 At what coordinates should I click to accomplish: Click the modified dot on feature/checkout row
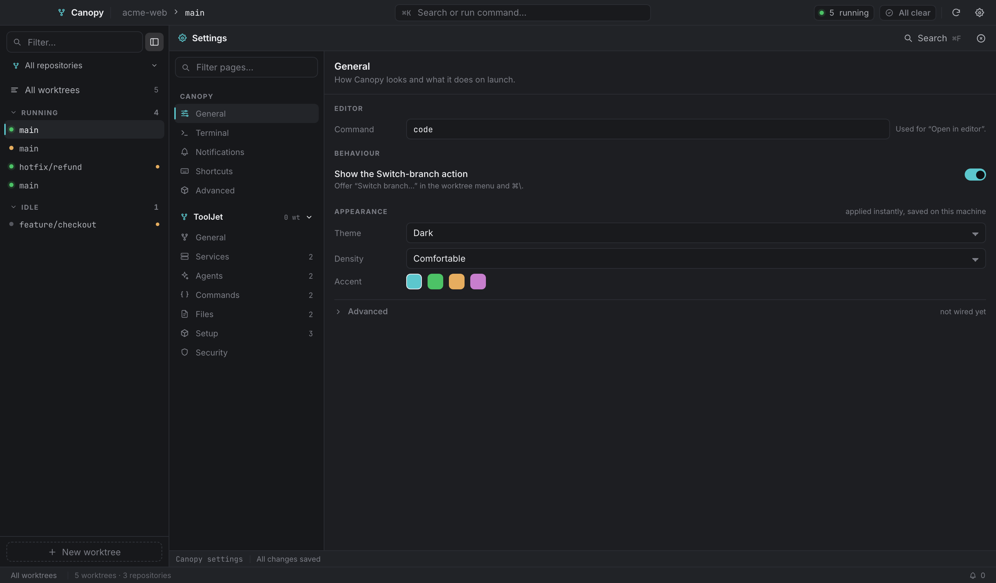[x=157, y=224]
